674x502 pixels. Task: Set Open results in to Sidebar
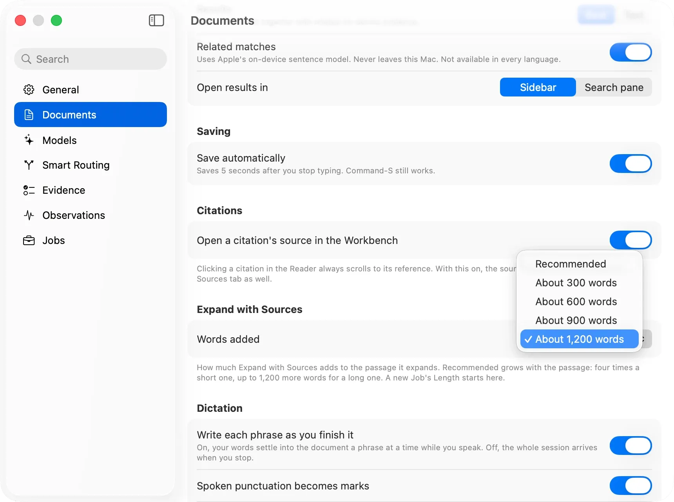538,87
